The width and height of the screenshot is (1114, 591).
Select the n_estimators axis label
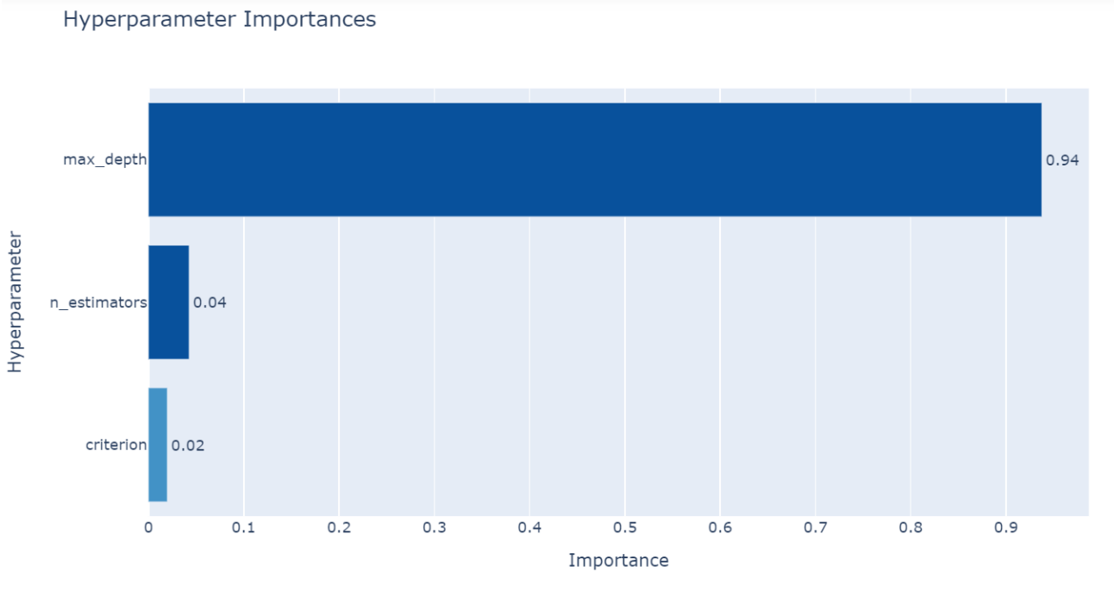coord(98,303)
